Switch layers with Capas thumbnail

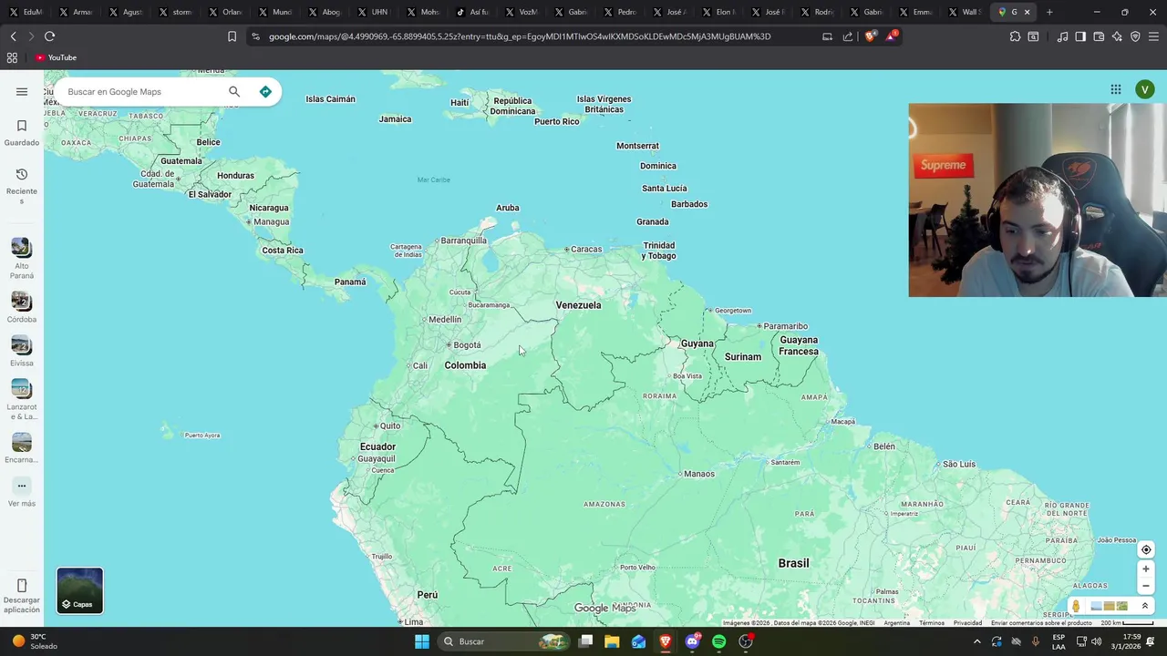click(80, 590)
